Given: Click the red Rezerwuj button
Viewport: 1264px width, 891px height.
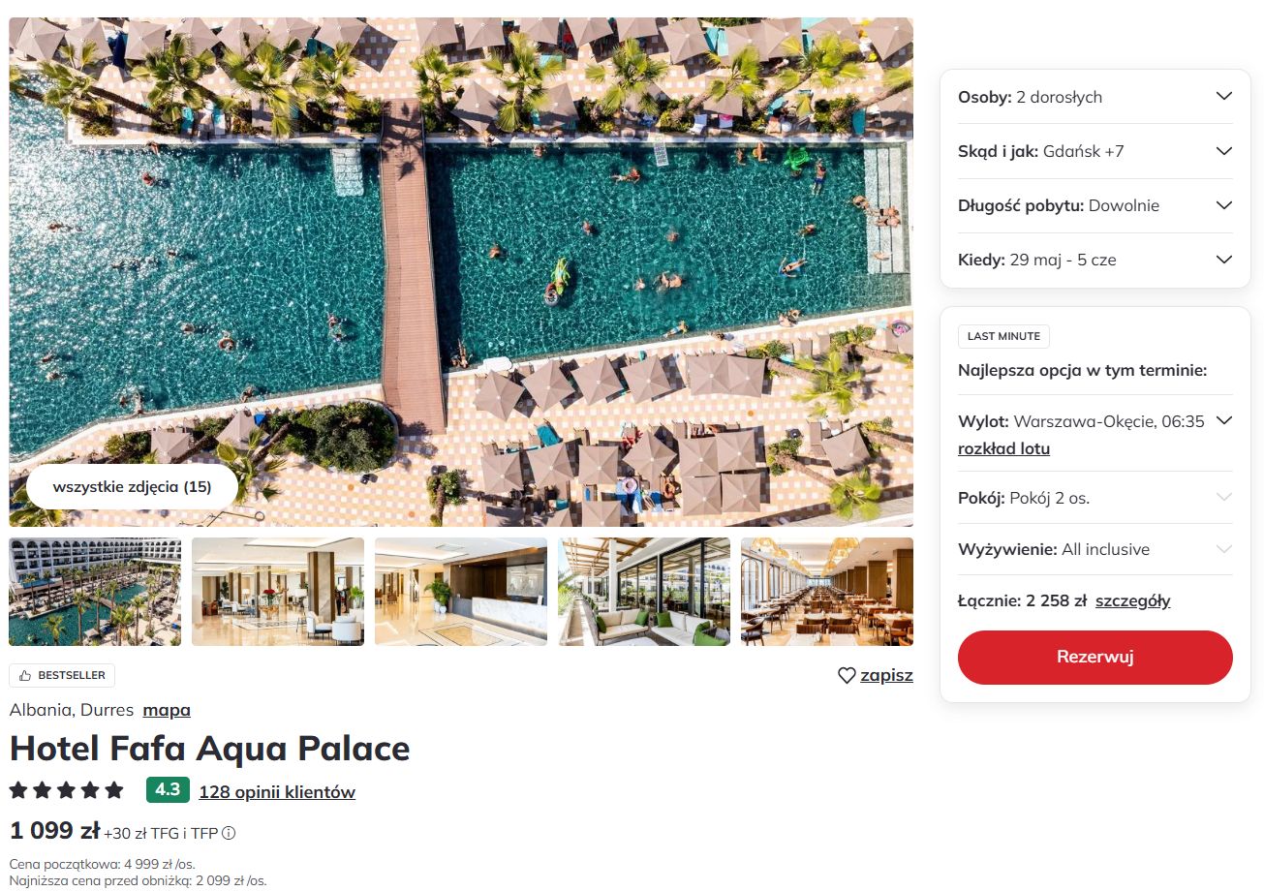Looking at the screenshot, I should [1095, 658].
